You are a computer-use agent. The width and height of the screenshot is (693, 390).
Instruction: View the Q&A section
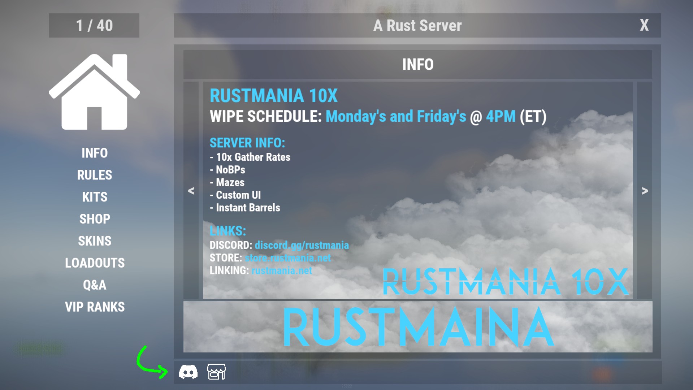coord(95,285)
